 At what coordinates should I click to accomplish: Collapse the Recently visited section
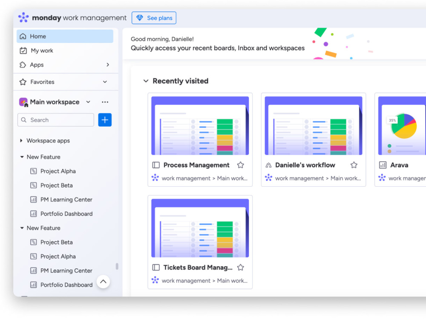146,81
